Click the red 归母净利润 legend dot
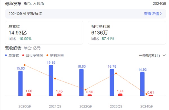 23,55
